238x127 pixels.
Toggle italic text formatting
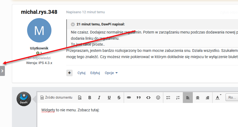[x=99, y=98]
